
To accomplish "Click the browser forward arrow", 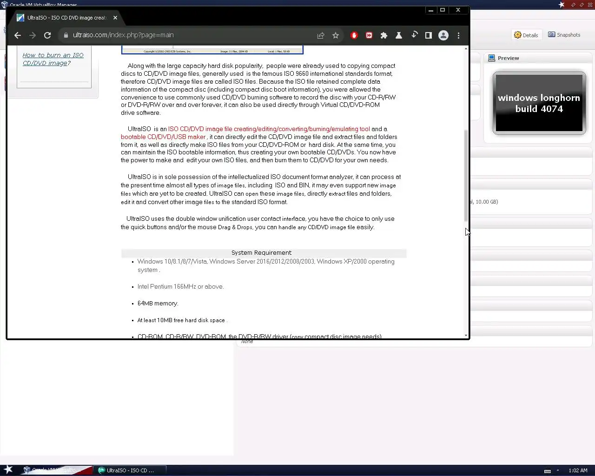I will (33, 35).
